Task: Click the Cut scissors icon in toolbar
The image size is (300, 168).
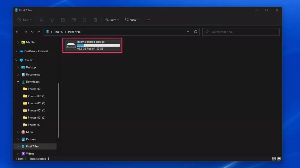Action: point(41,20)
